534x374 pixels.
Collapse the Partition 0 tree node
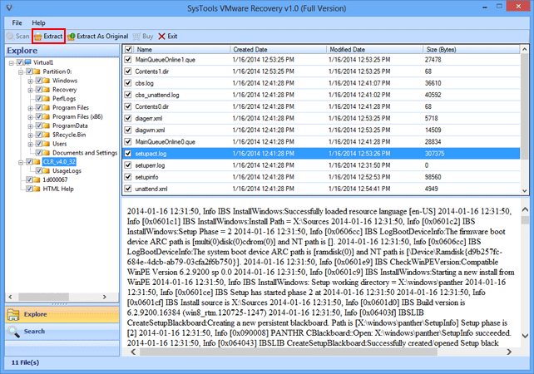[x=21, y=71]
